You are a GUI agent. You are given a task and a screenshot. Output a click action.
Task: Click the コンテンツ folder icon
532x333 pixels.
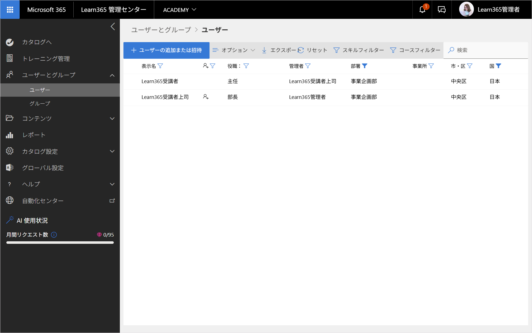(10, 118)
